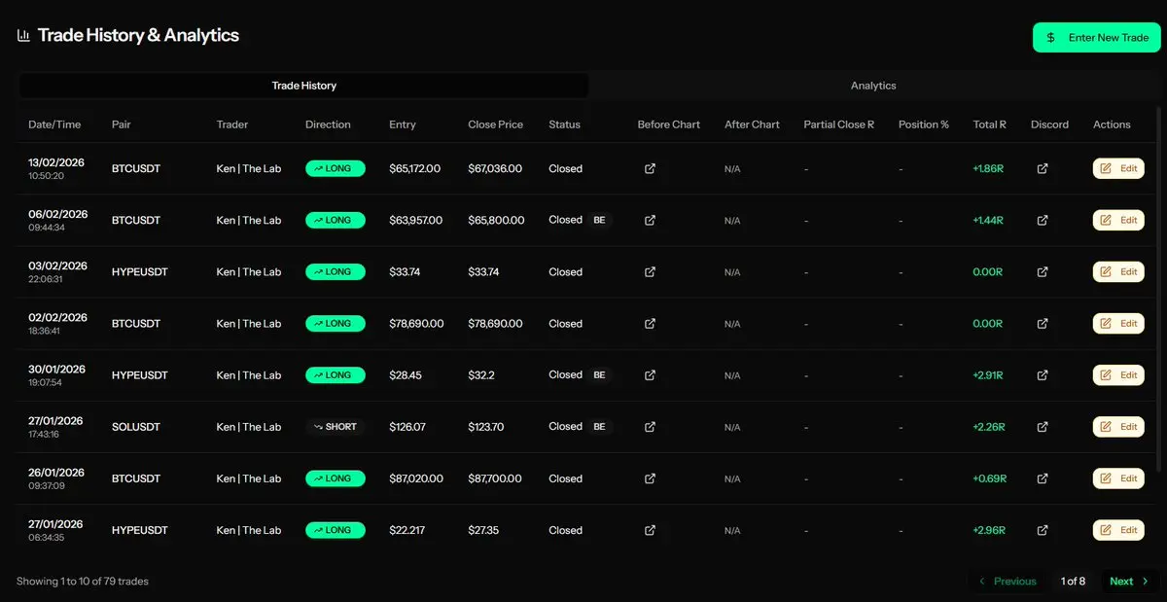
Task: Click the SOLUSDT pair cell
Action: pos(136,427)
